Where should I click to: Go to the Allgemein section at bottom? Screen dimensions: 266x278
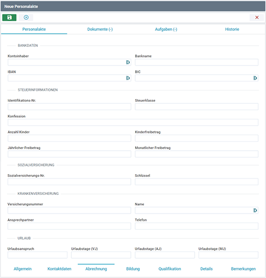coord(23,269)
